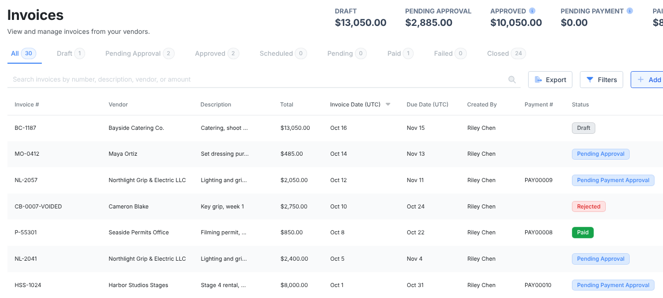Click NL-2041's Pending Approval badge
The width and height of the screenshot is (663, 298).
601,259
